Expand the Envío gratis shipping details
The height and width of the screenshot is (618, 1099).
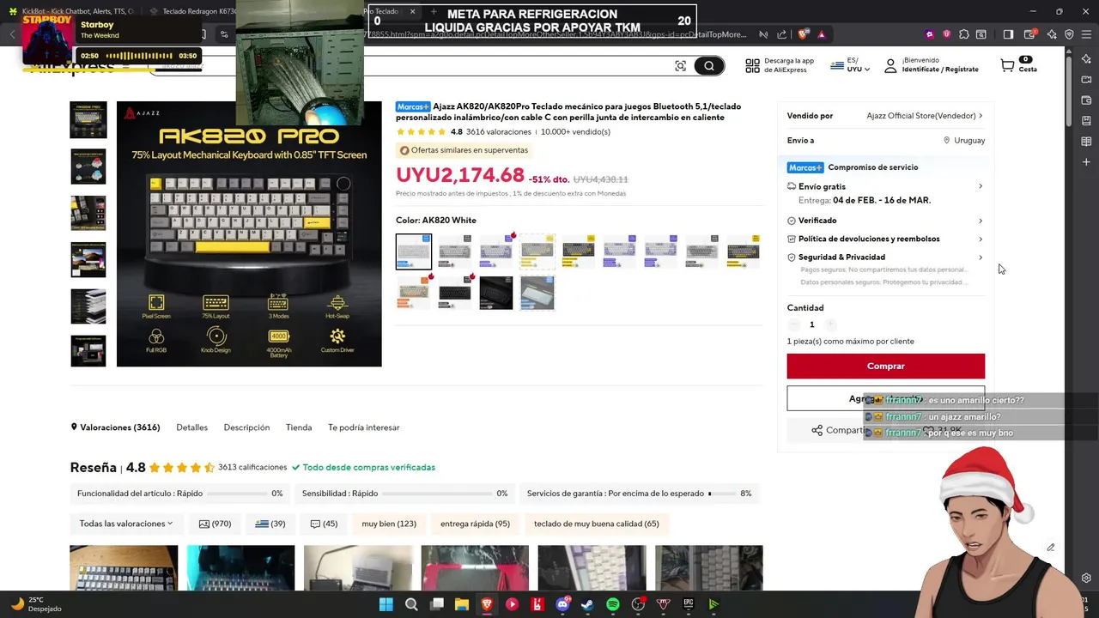(981, 186)
